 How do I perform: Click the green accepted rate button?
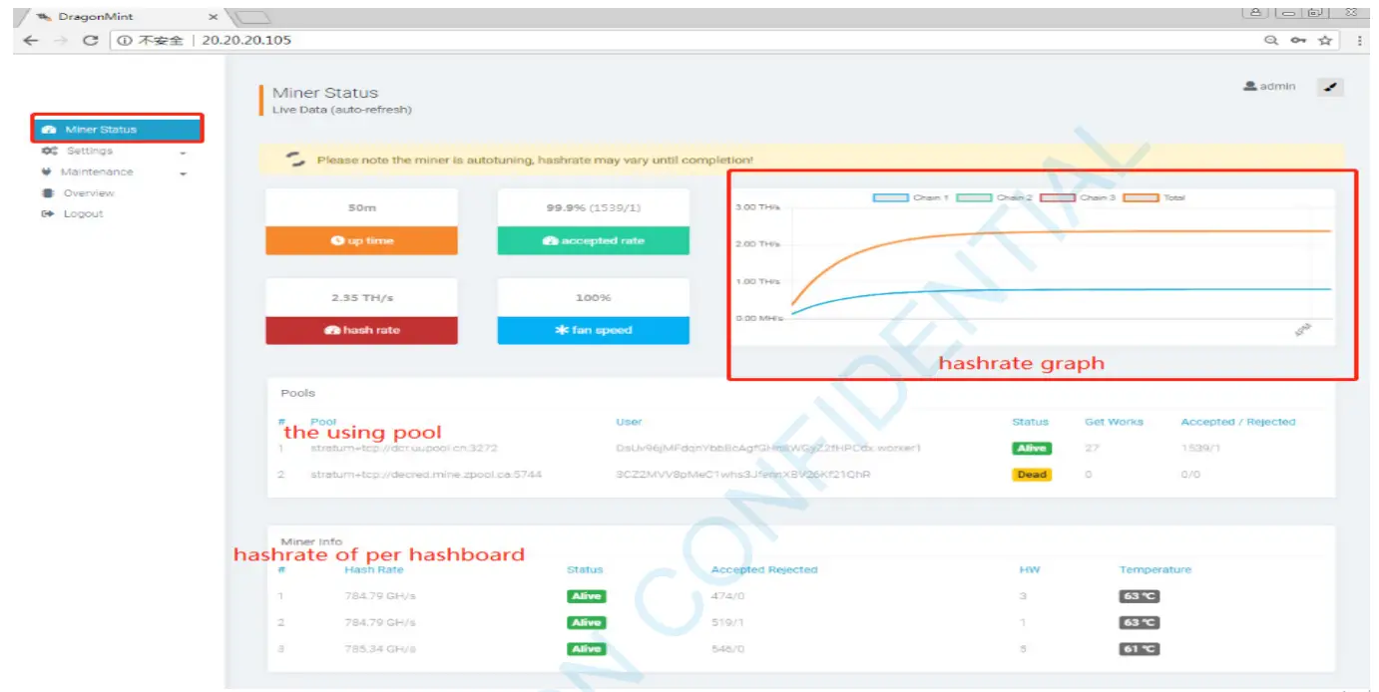tap(593, 239)
